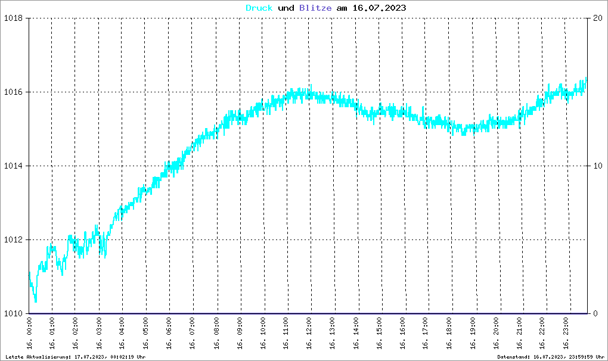This screenshot has height=361, width=608.
Task: Select the 15:00 time axis label
Action: [x=379, y=333]
